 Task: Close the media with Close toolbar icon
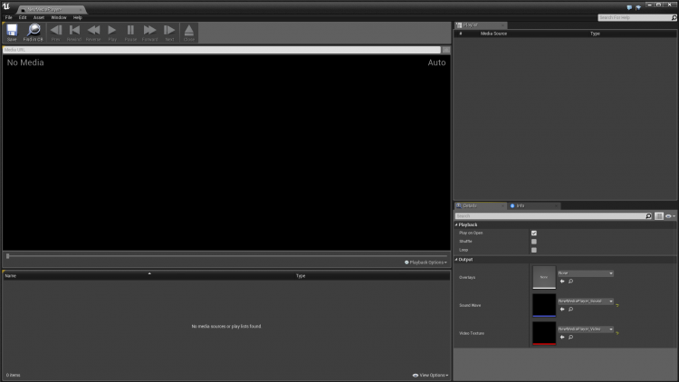coord(189,33)
